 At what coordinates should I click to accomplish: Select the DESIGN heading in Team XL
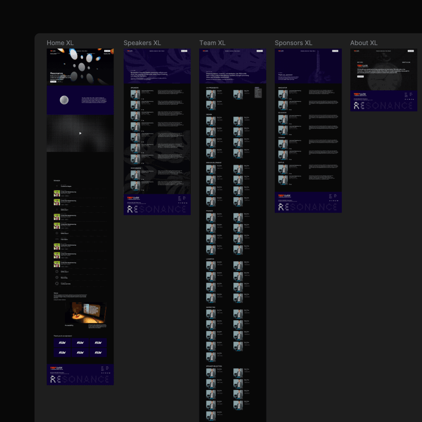coord(209,114)
